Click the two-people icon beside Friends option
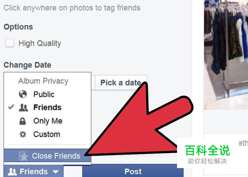Image resolution: width=248 pixels, height=177 pixels. coord(23,108)
